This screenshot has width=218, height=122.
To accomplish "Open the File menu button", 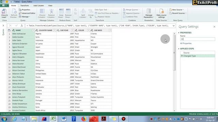I will [4, 5].
